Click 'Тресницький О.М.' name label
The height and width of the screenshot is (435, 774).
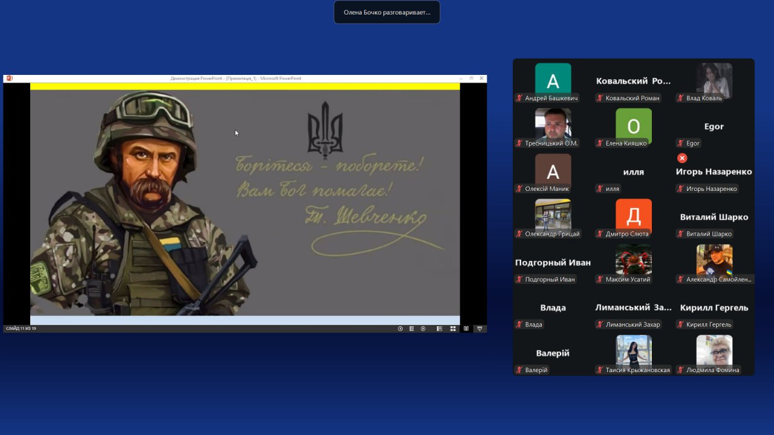click(x=552, y=143)
